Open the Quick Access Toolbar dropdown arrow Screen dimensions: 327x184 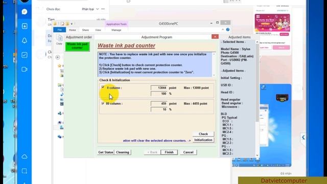(x=72, y=24)
